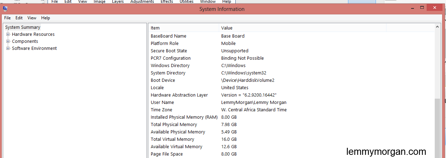Select the Available Physical Memory row

click(291, 132)
